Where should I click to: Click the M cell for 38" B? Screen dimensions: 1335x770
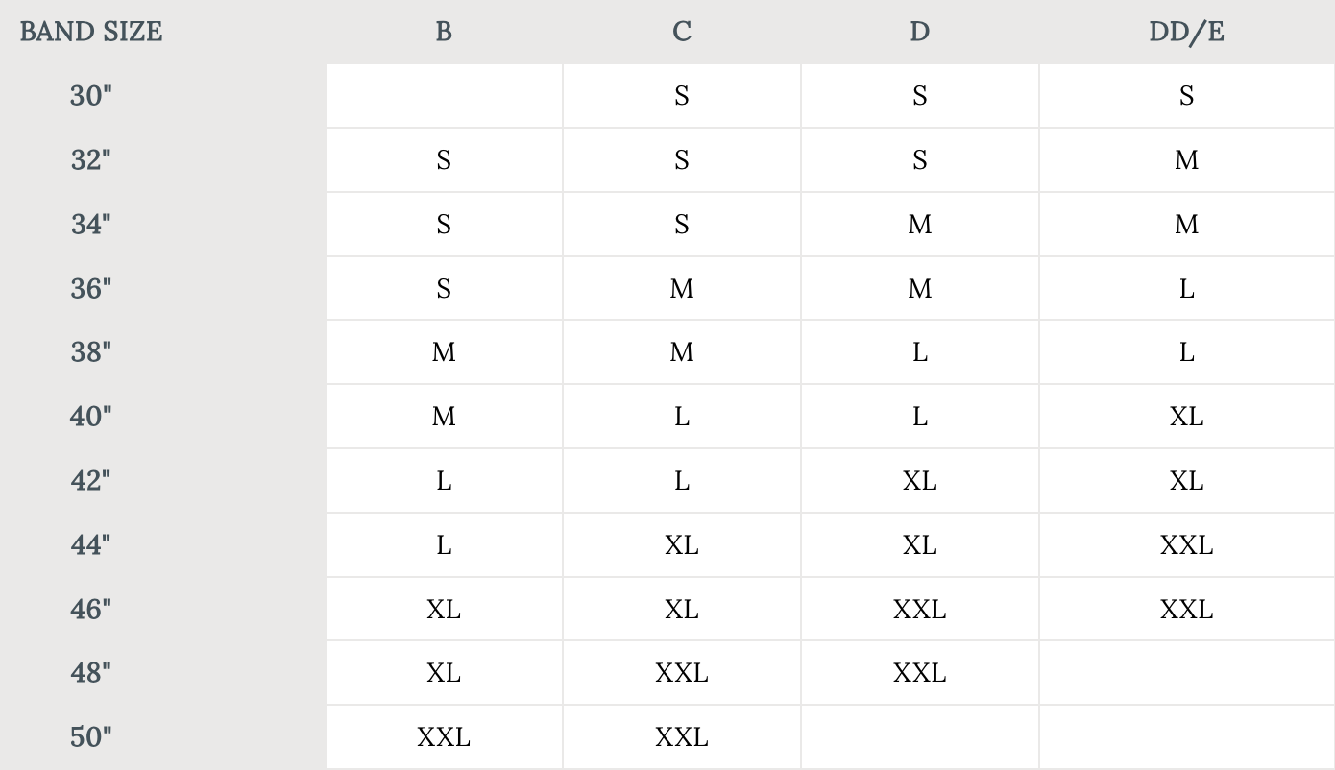click(x=444, y=352)
